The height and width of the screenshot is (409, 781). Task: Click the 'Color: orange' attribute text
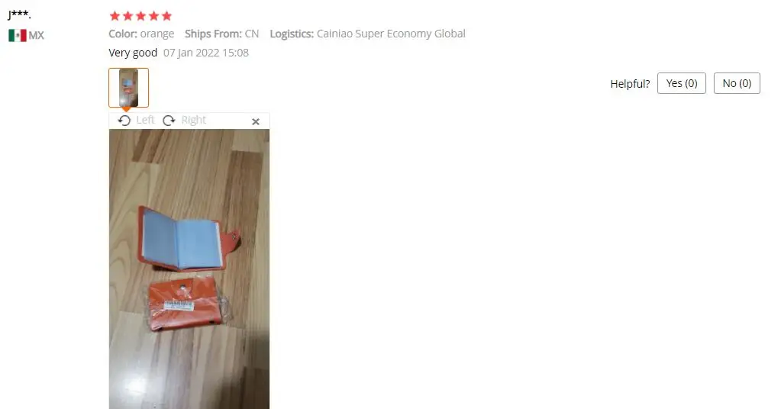141,34
